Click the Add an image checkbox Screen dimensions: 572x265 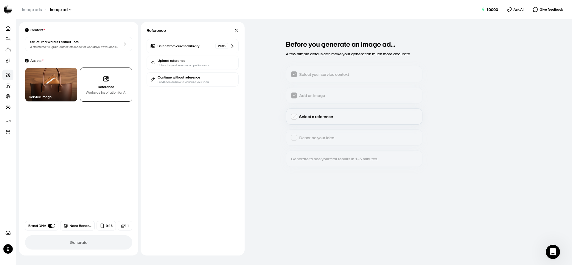294,95
